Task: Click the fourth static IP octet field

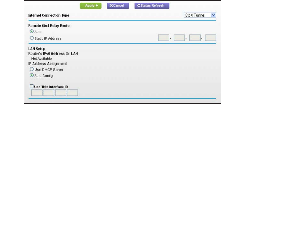Action: point(210,38)
